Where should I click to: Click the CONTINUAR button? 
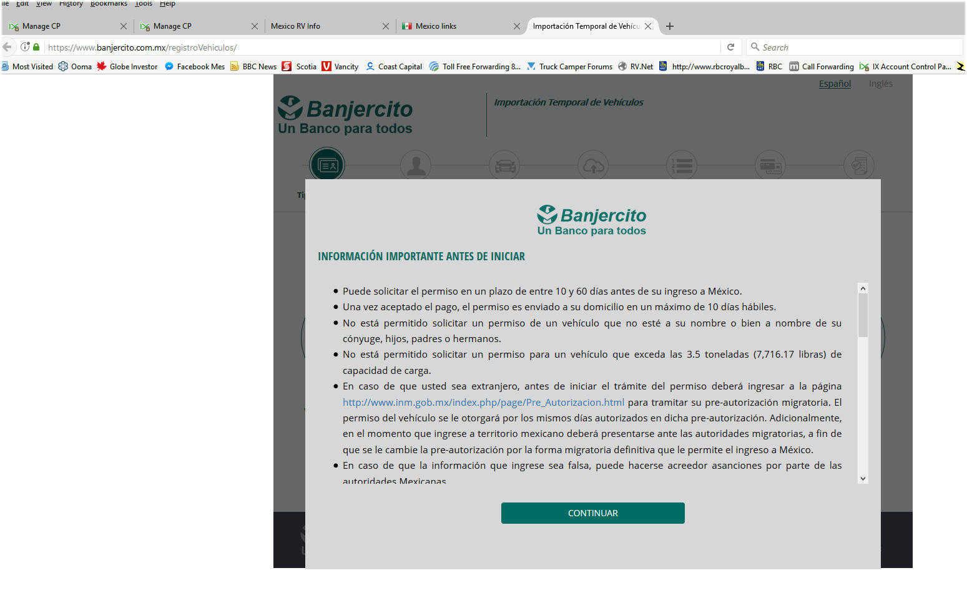(x=592, y=513)
